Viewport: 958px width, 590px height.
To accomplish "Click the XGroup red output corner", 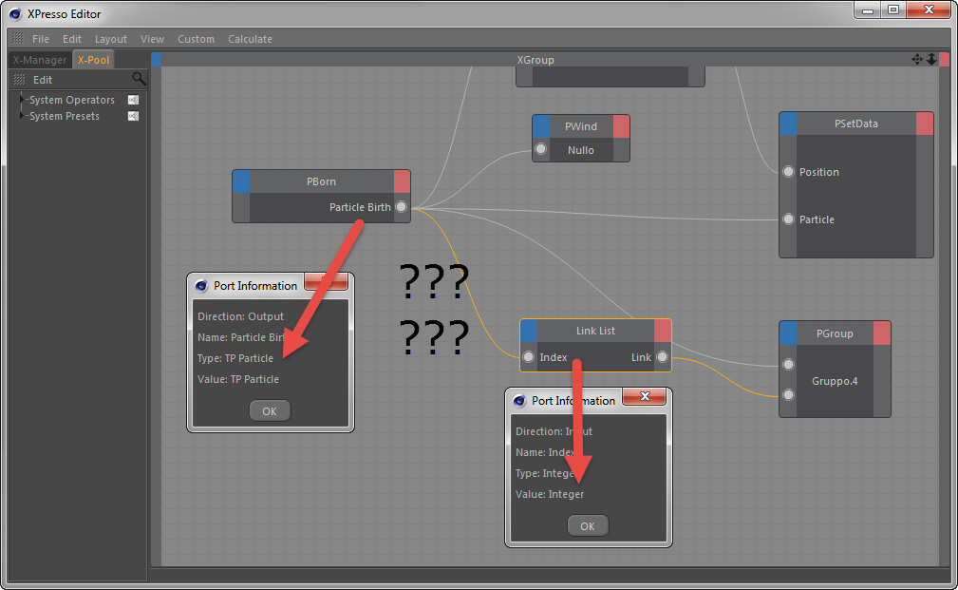I will pyautogui.click(x=944, y=59).
